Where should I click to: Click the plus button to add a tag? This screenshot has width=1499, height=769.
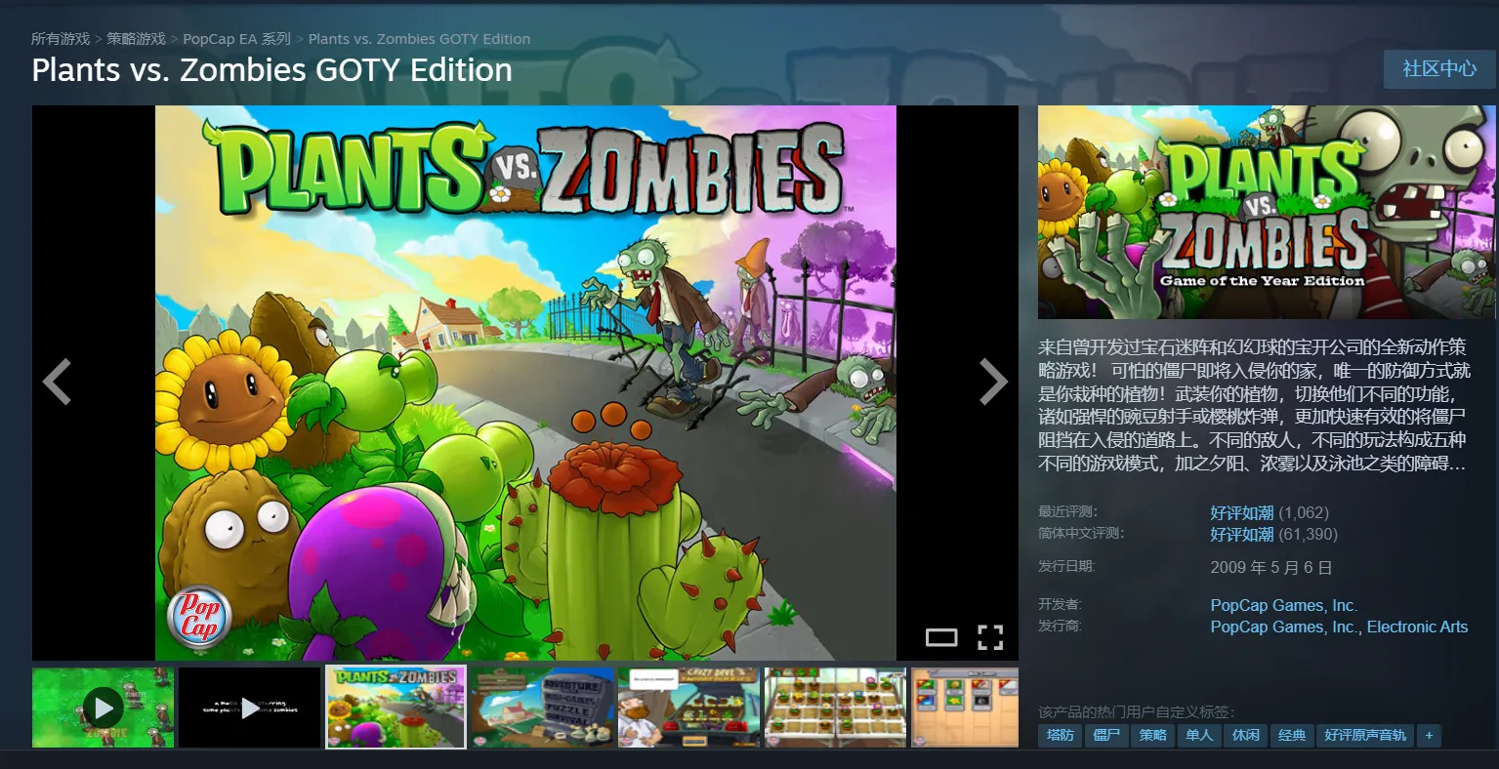click(x=1429, y=735)
